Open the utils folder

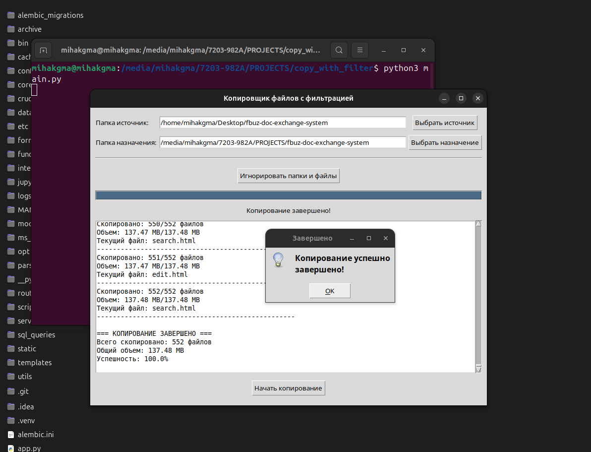point(20,377)
